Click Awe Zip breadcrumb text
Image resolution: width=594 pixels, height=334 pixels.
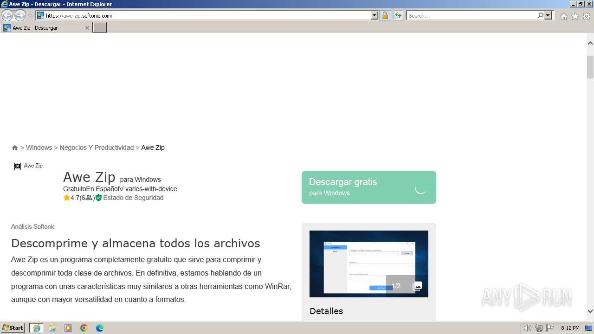[153, 148]
